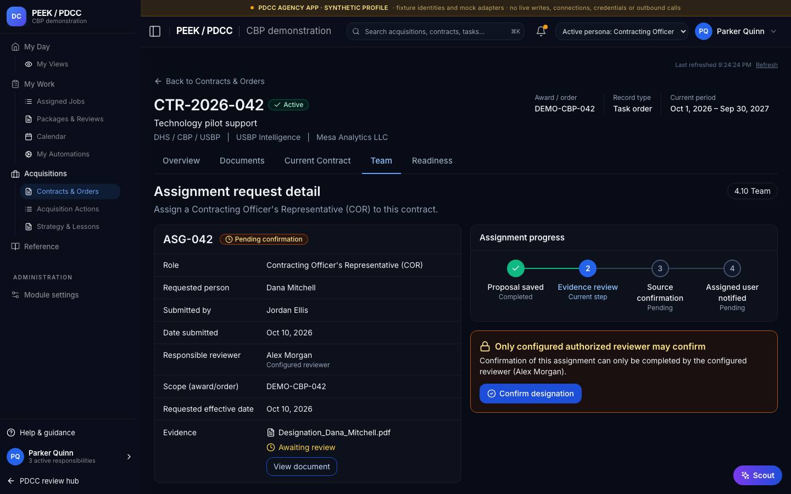Toggle the sidebar panel icon
Viewport: 791px width, 494px height.
pos(155,31)
